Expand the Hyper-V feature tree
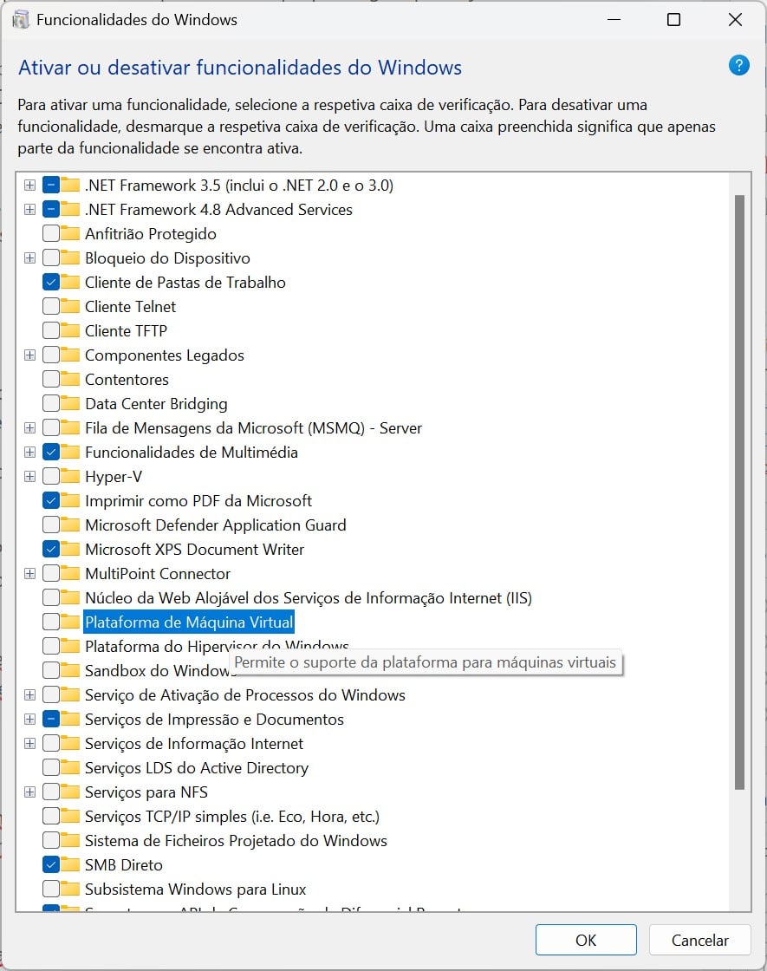The width and height of the screenshot is (767, 971). pos(29,477)
